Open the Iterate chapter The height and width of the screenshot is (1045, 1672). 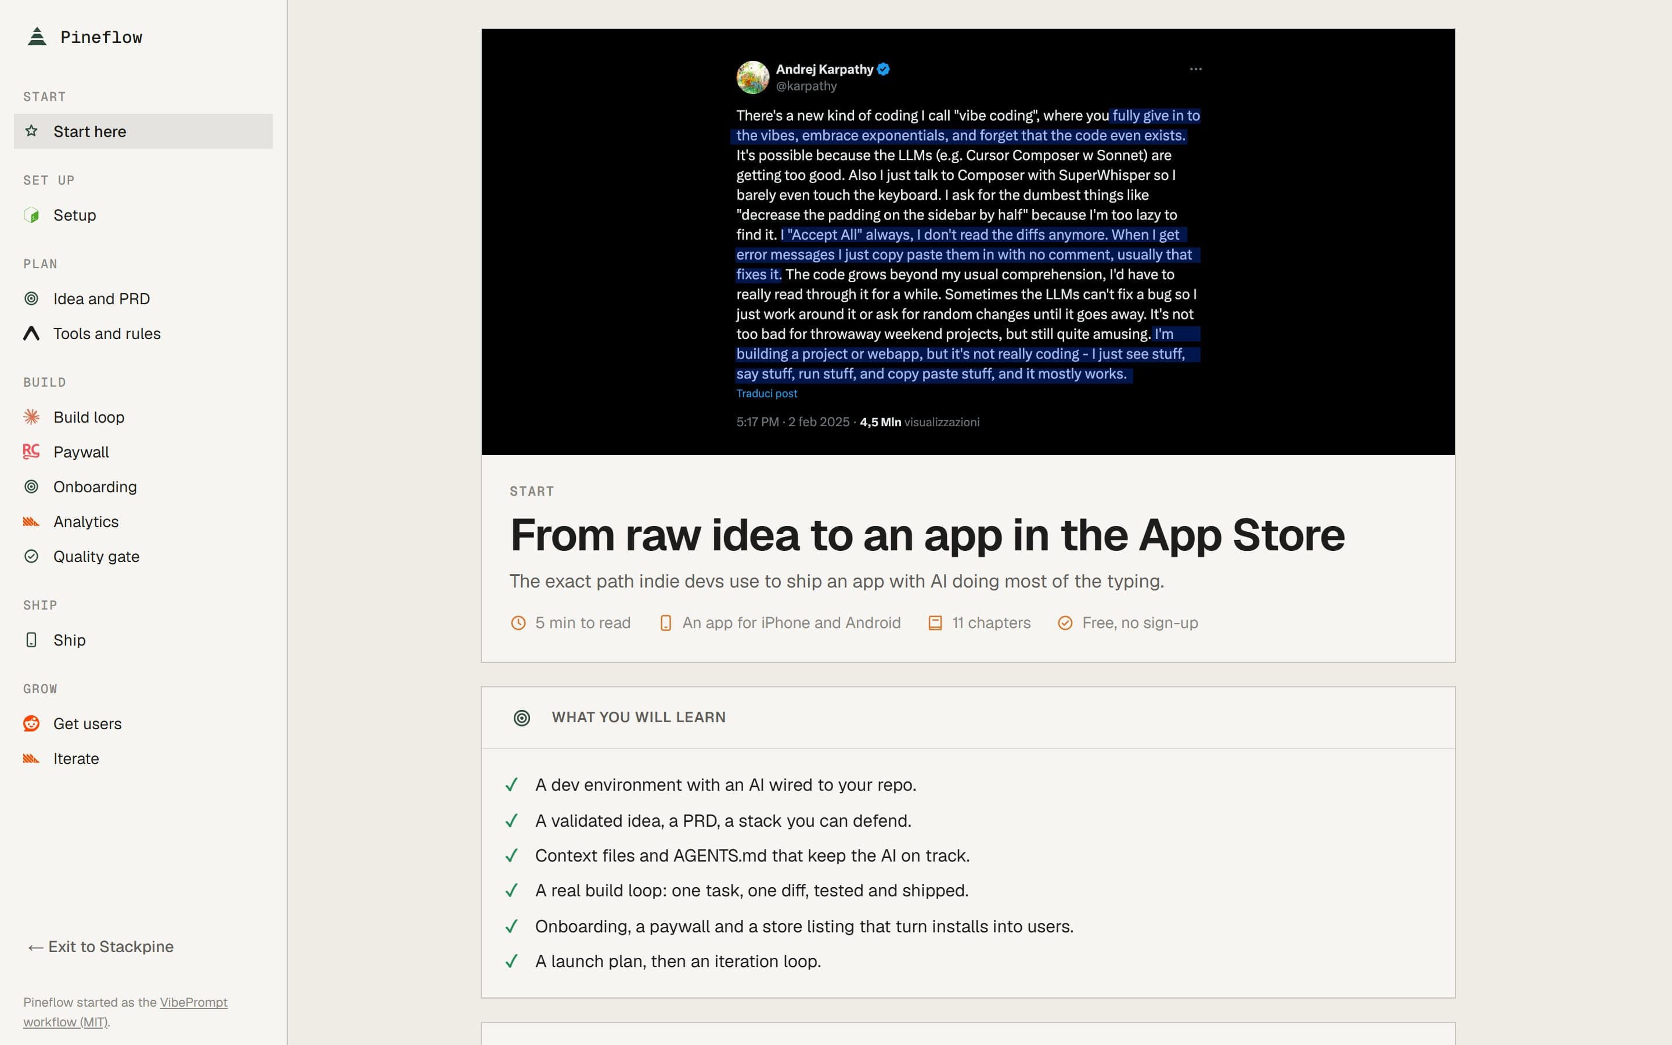pyautogui.click(x=143, y=758)
